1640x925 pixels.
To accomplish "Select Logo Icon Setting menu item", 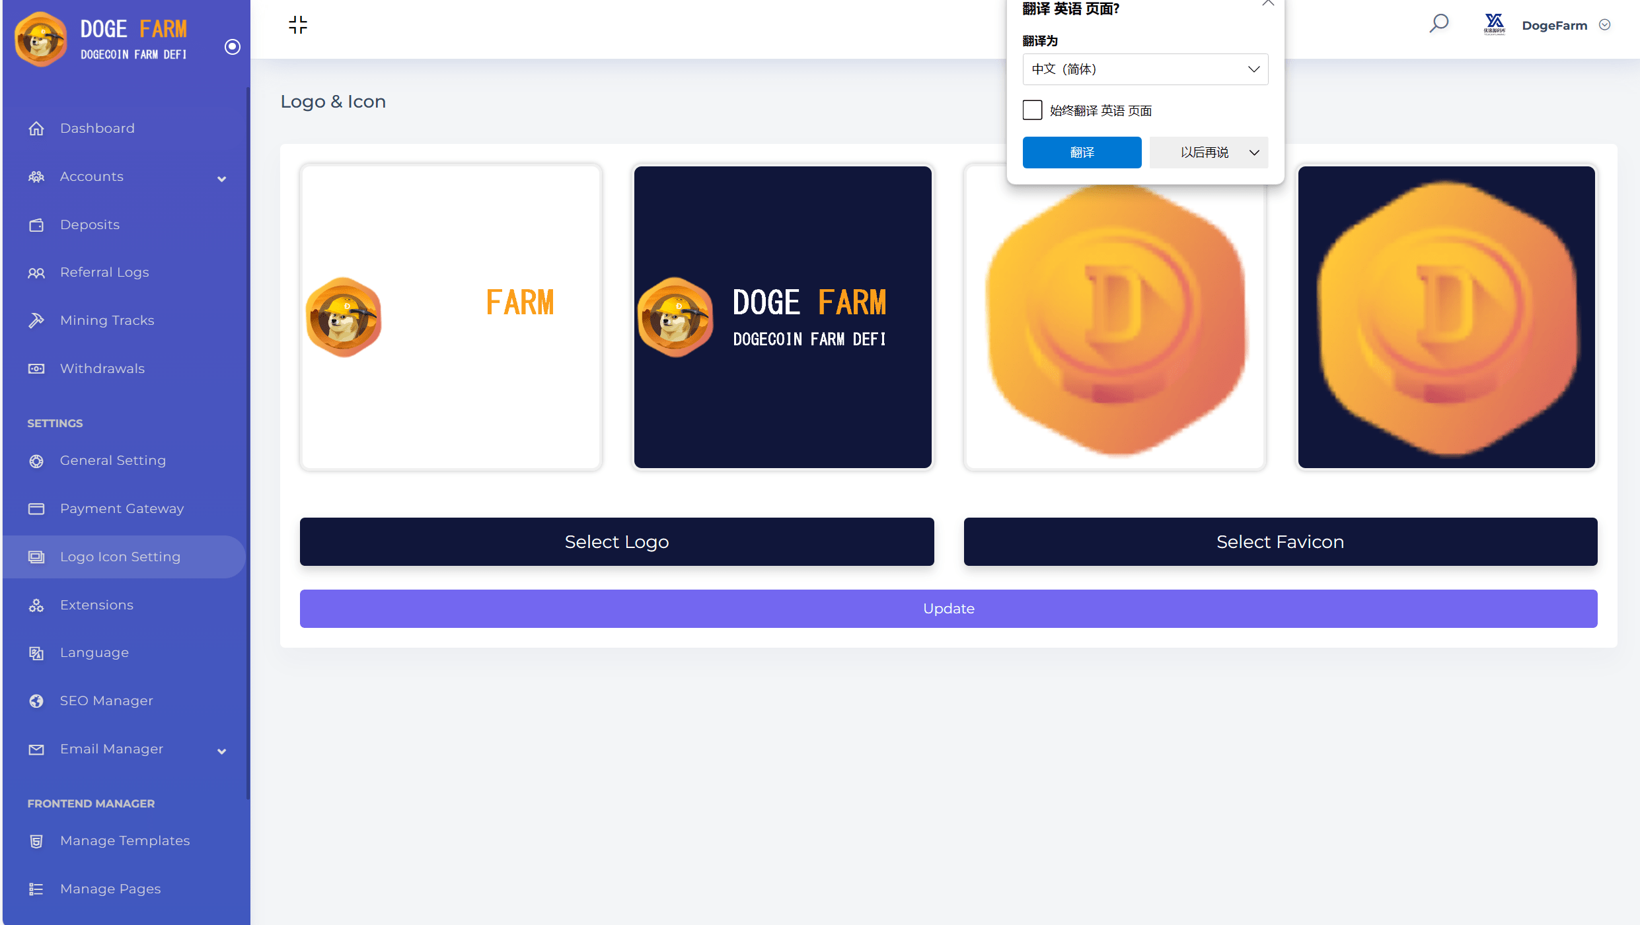I will click(120, 556).
